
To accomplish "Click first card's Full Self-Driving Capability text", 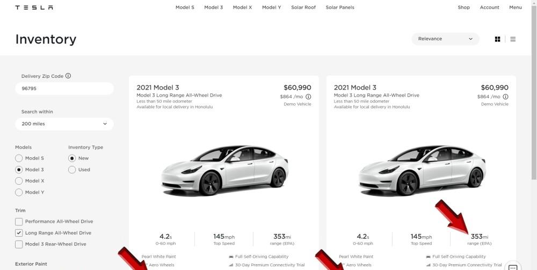I will 262,256.
